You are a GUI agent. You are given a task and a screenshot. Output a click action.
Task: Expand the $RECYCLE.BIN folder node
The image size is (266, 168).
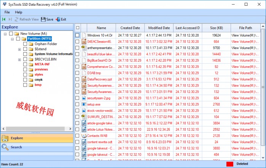(19, 60)
